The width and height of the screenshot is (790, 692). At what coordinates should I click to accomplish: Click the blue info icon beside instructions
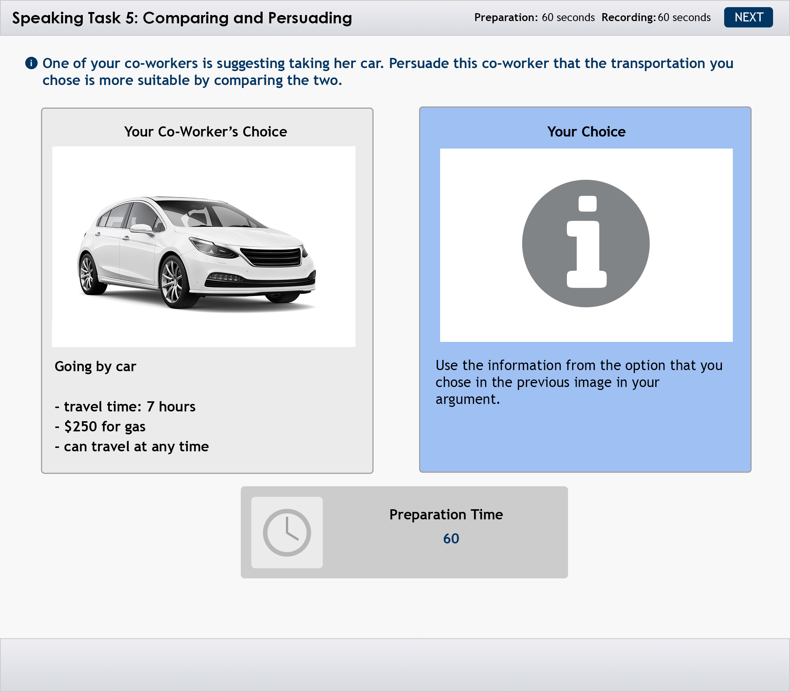tap(31, 63)
